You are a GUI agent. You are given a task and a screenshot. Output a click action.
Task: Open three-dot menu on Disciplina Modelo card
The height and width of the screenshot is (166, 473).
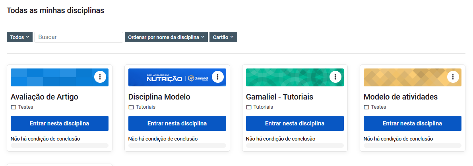(217, 77)
